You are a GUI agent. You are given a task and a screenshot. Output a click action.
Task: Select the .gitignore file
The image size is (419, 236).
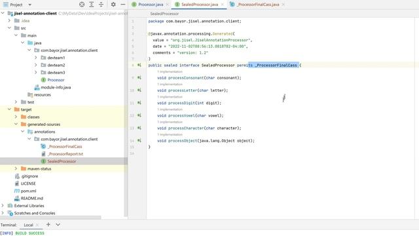point(29,176)
